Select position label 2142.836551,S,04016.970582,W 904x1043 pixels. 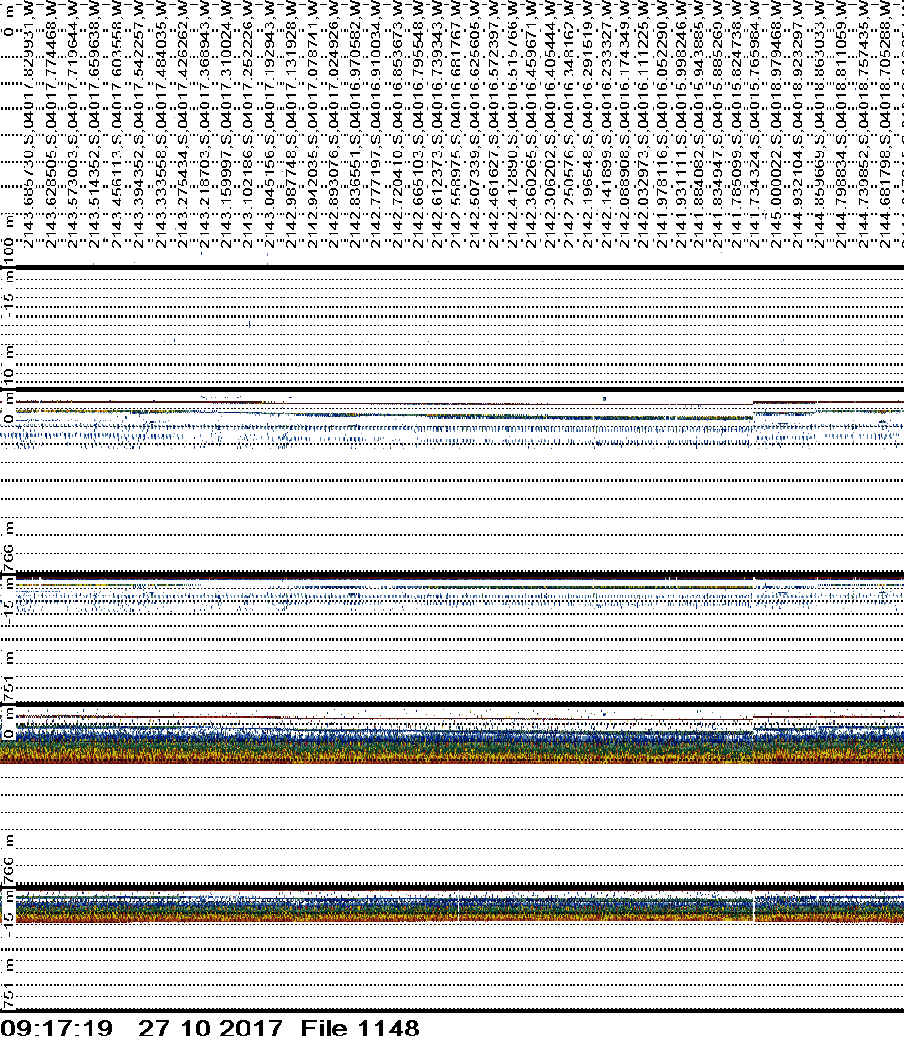point(355,123)
